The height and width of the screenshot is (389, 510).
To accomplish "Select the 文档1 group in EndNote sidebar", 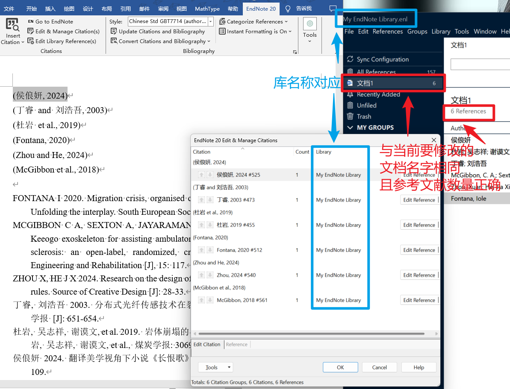I will (x=394, y=83).
